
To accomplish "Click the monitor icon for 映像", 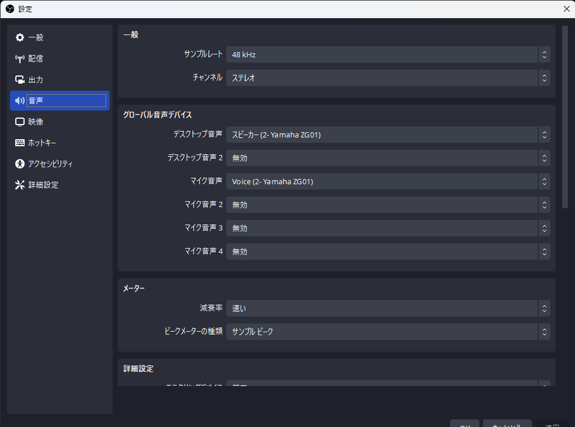I will [x=20, y=122].
